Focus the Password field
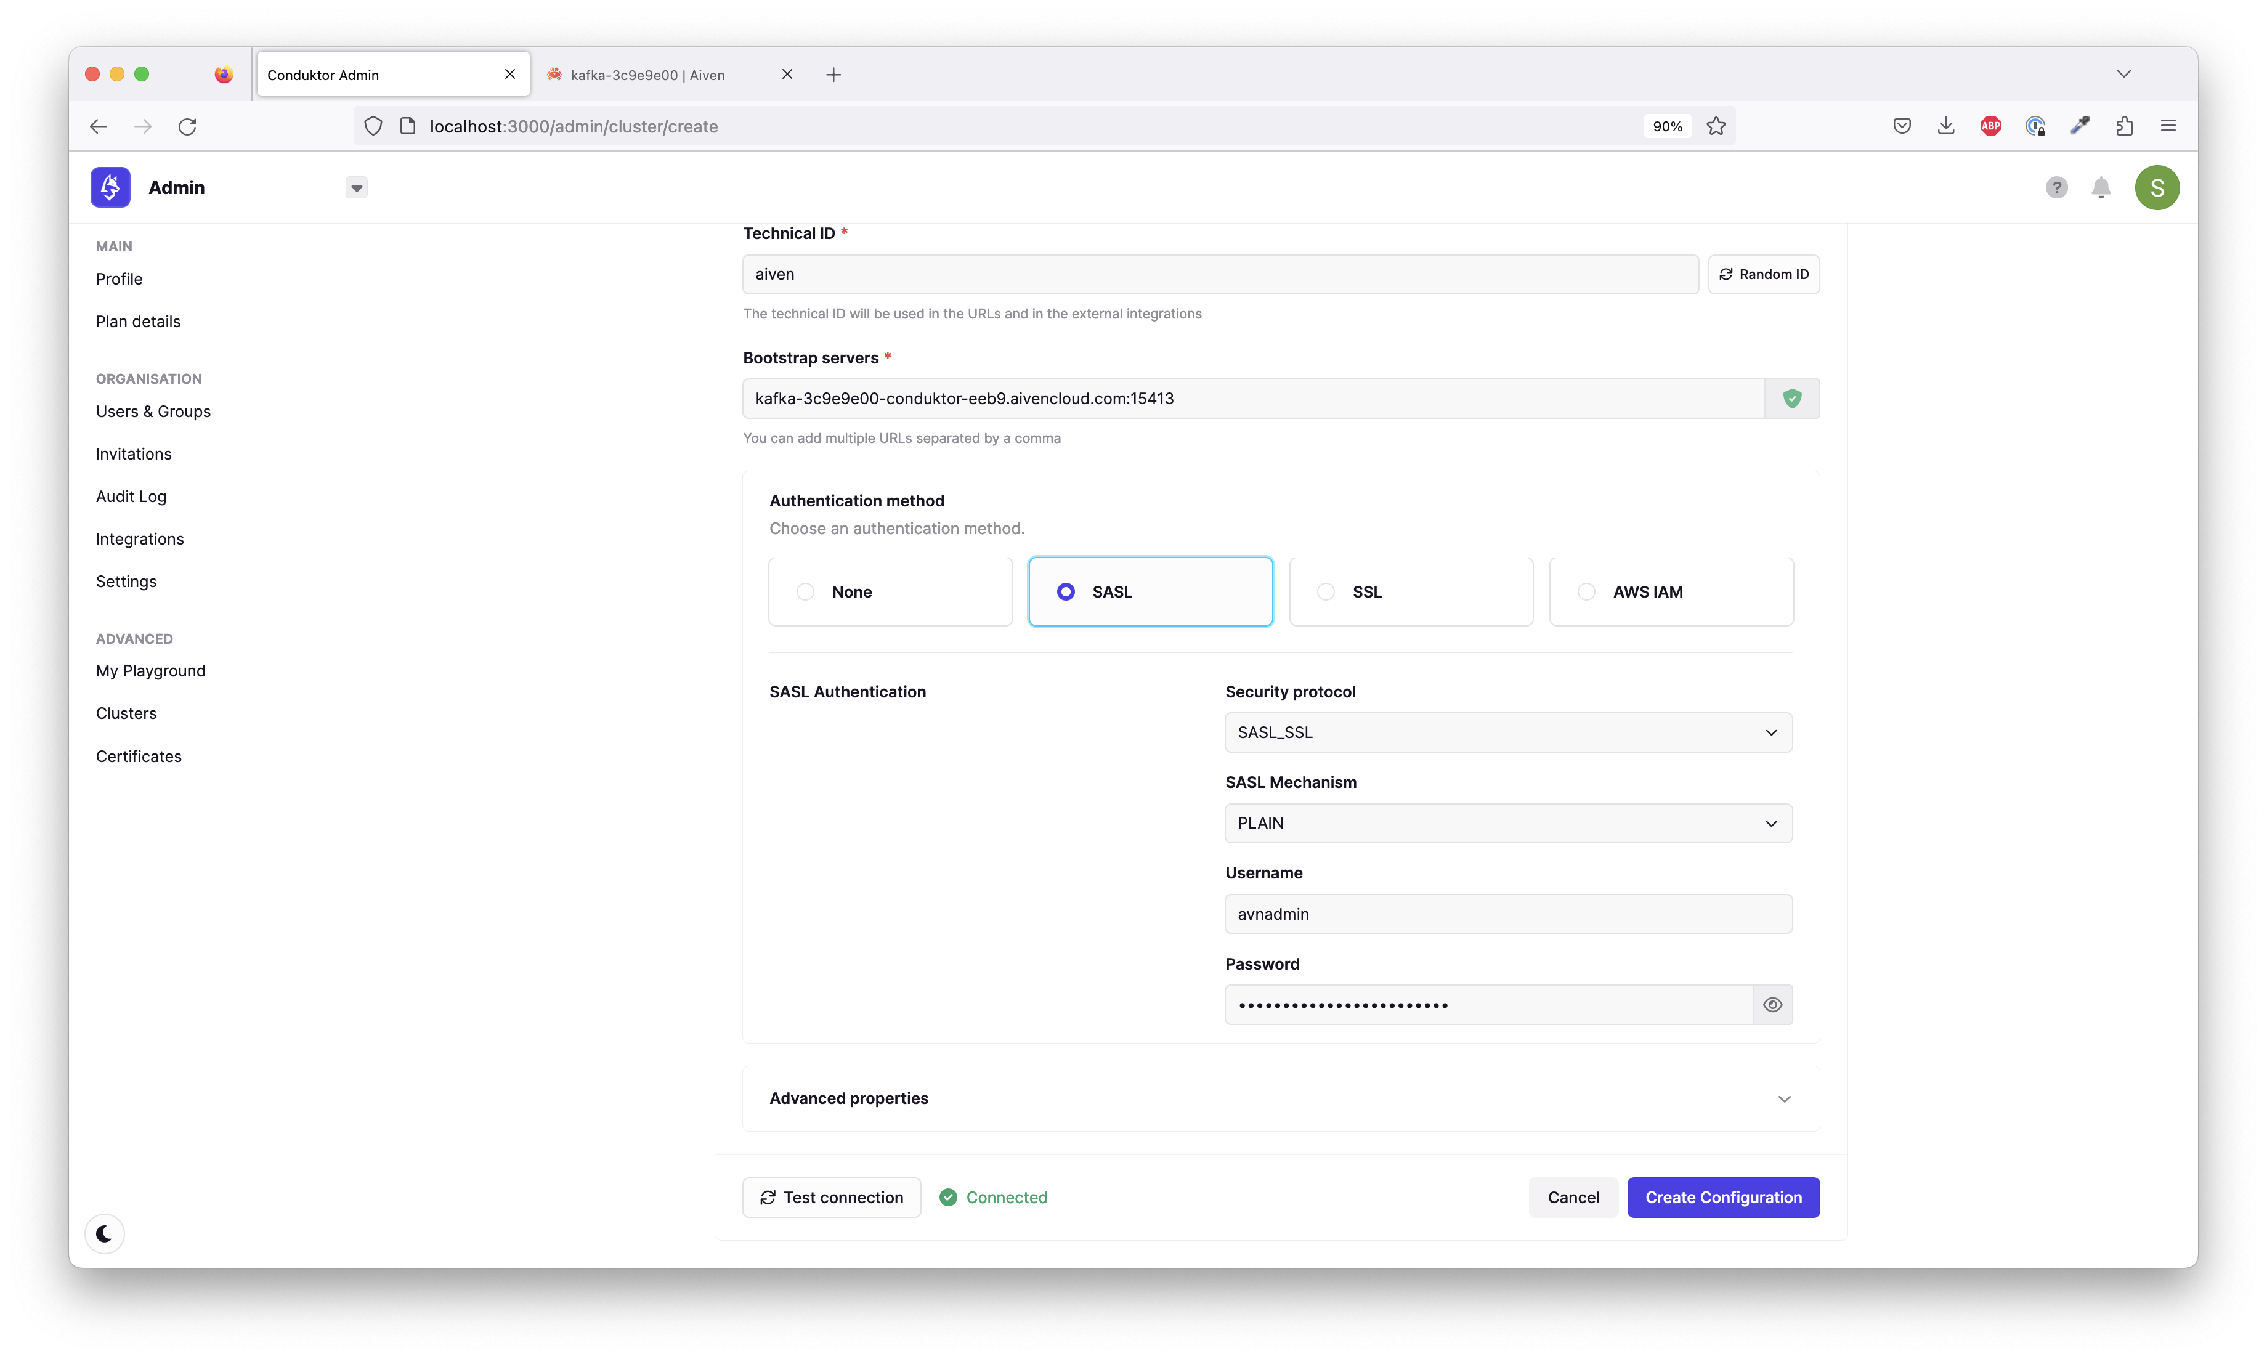Image resolution: width=2267 pixels, height=1359 pixels. pos(1489,1005)
